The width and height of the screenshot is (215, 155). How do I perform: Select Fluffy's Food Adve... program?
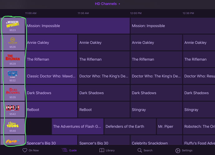(199, 140)
